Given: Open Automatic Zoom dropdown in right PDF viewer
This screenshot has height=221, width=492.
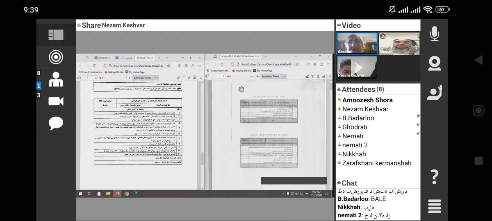Looking at the screenshot, I should coord(273,77).
